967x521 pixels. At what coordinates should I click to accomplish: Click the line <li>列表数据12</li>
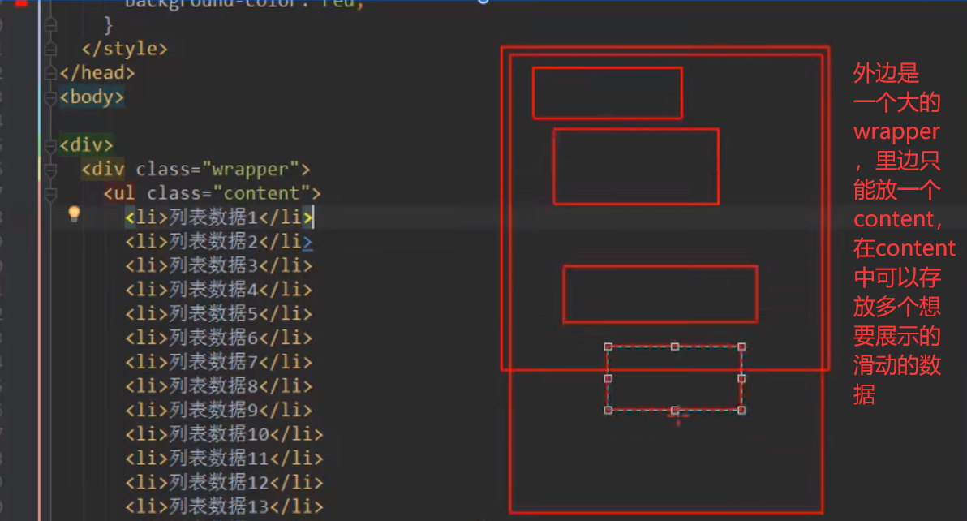tap(225, 482)
